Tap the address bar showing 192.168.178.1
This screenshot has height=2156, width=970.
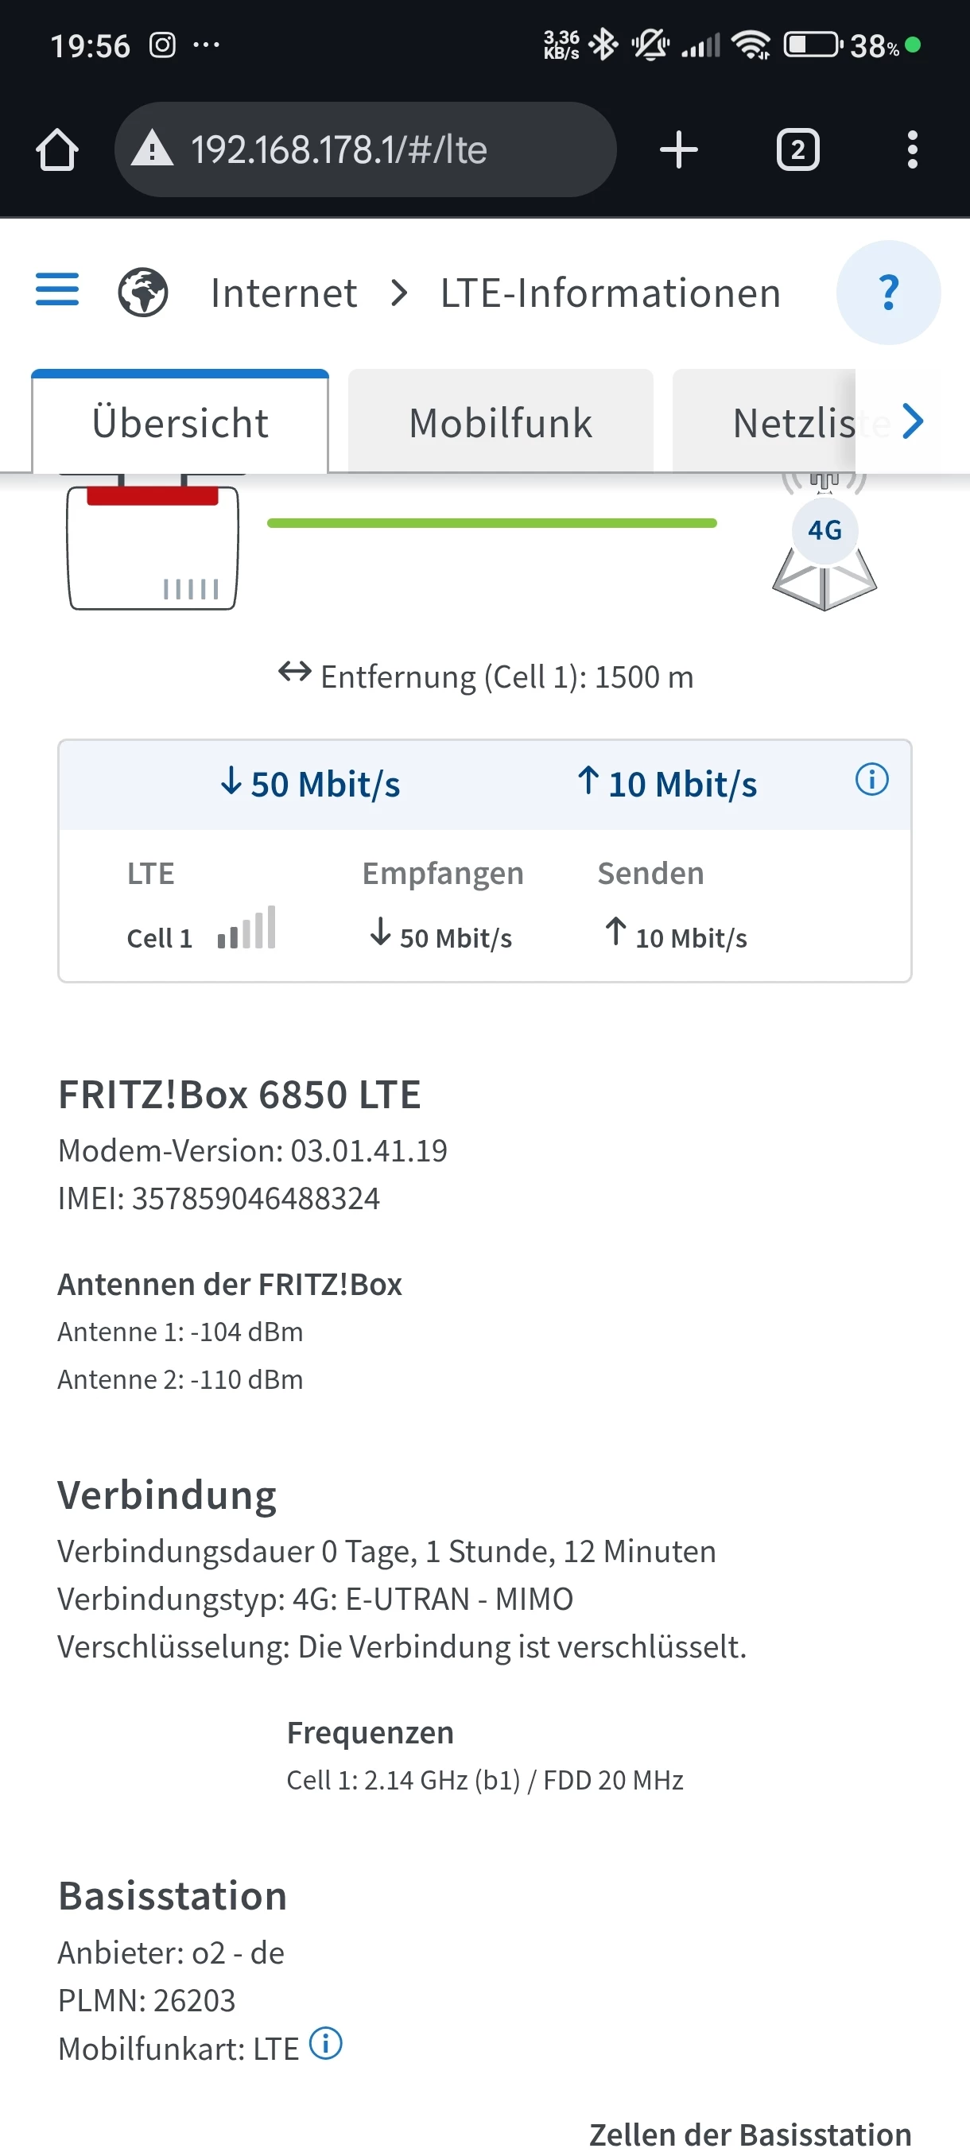pyautogui.click(x=364, y=151)
